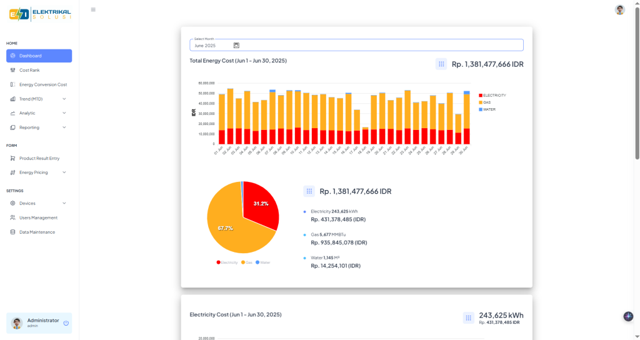Click the hamburger menu icon to collapse sidebar
Screen dimensions: 640x340
coord(93,9)
